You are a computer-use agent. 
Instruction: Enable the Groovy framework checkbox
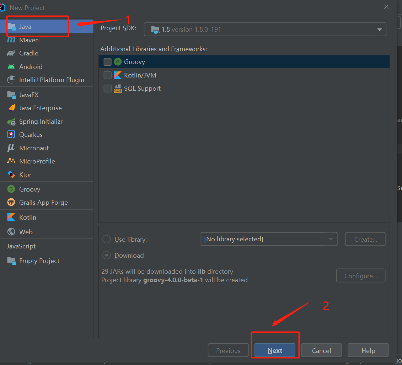(107, 62)
